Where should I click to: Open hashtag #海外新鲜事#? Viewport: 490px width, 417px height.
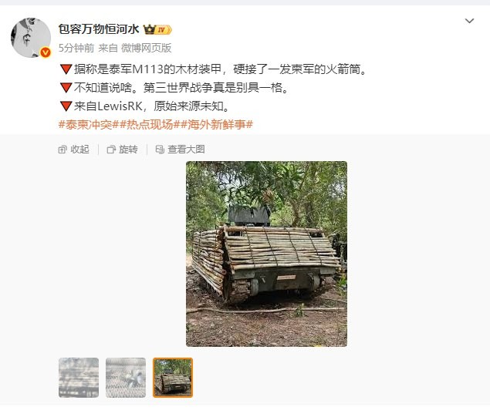click(217, 125)
